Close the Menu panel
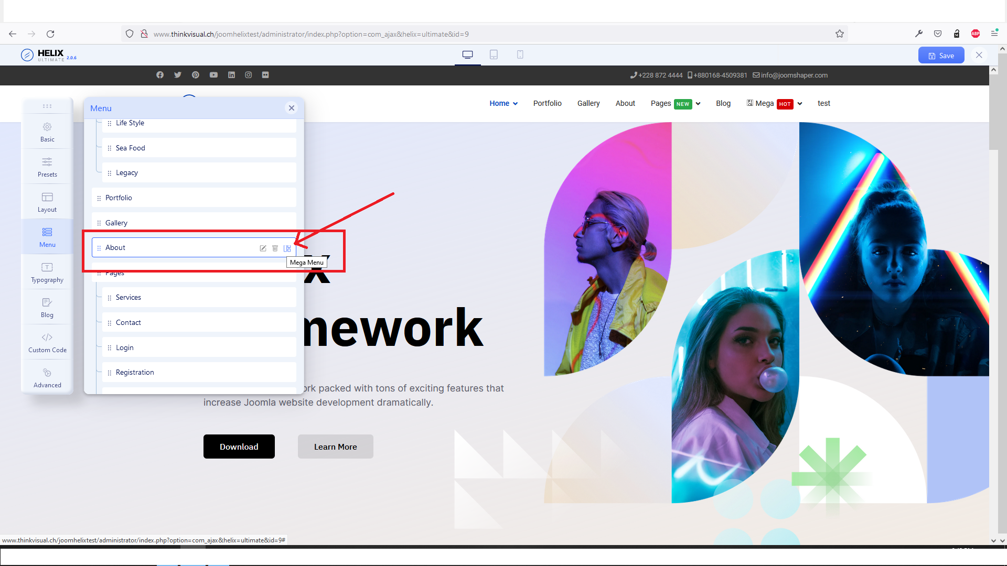Image resolution: width=1007 pixels, height=566 pixels. pos(292,108)
